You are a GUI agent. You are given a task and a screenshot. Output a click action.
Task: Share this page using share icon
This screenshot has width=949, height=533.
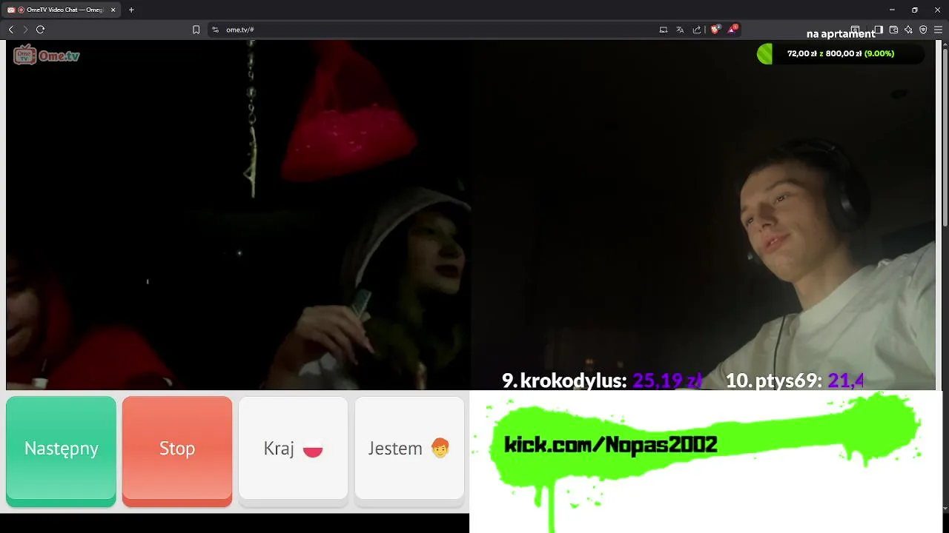point(697,30)
